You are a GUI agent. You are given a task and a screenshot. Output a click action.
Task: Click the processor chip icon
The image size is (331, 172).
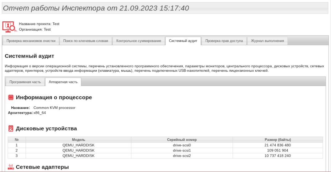(11, 97)
